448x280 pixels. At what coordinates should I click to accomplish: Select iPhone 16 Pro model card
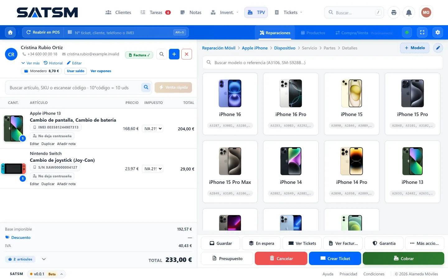click(x=291, y=104)
